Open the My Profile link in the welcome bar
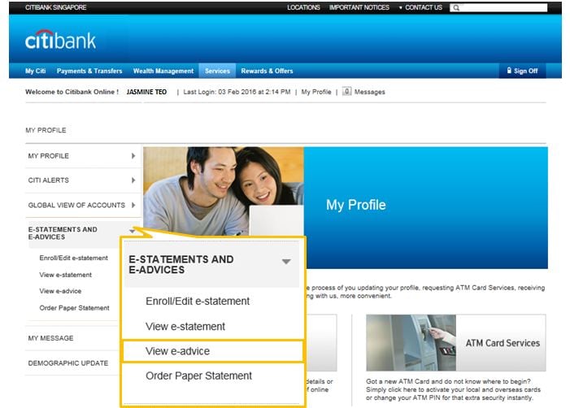 (315, 92)
